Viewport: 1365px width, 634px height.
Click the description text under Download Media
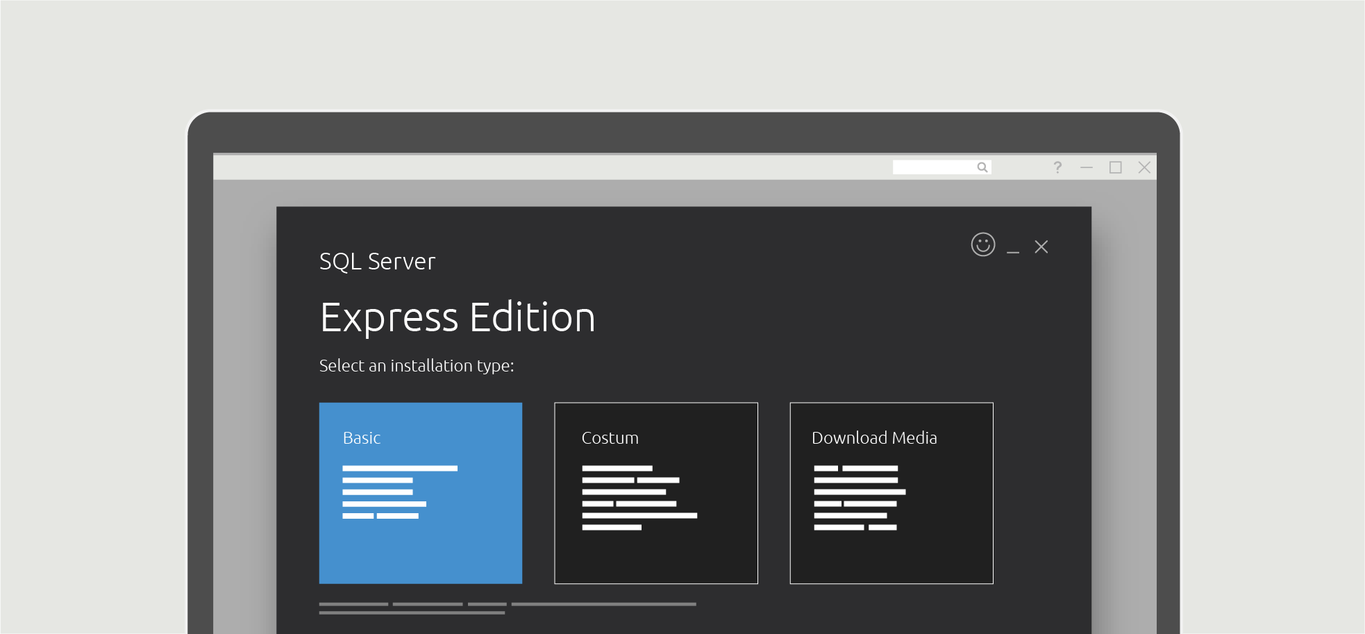tap(859, 498)
